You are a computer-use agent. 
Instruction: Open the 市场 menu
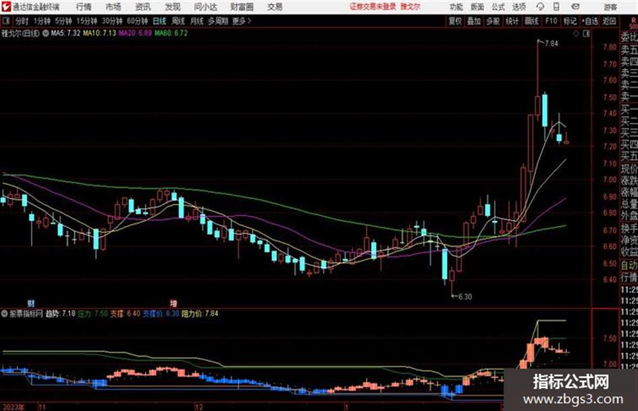[x=113, y=7]
